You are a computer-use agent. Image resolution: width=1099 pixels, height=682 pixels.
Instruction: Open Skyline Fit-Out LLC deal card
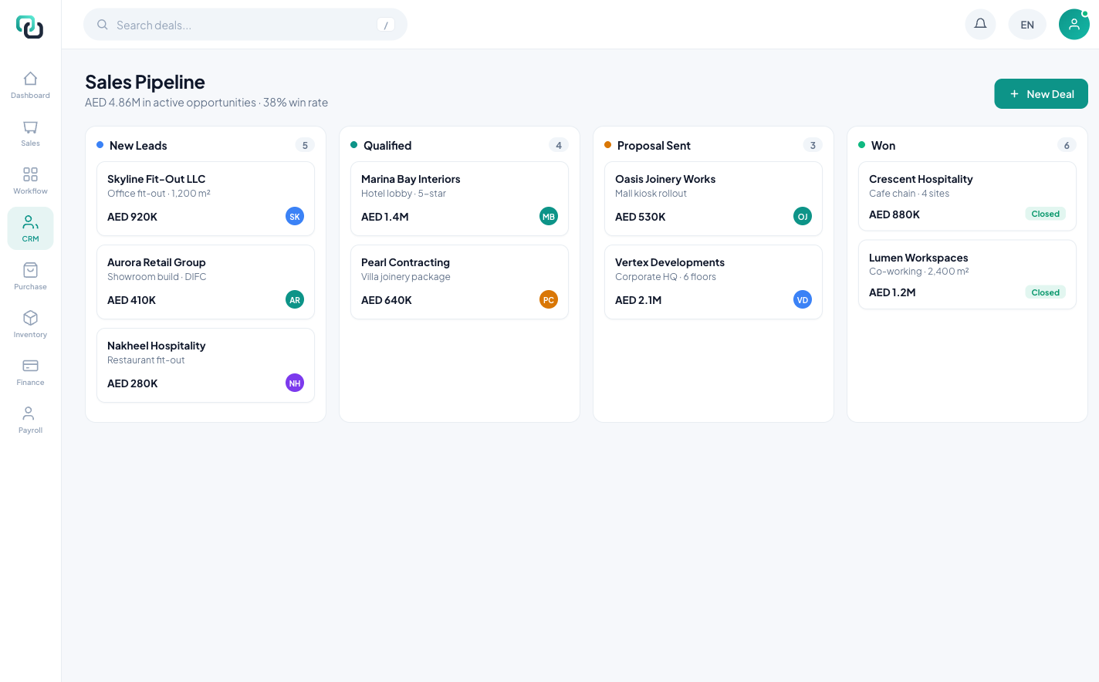[205, 199]
